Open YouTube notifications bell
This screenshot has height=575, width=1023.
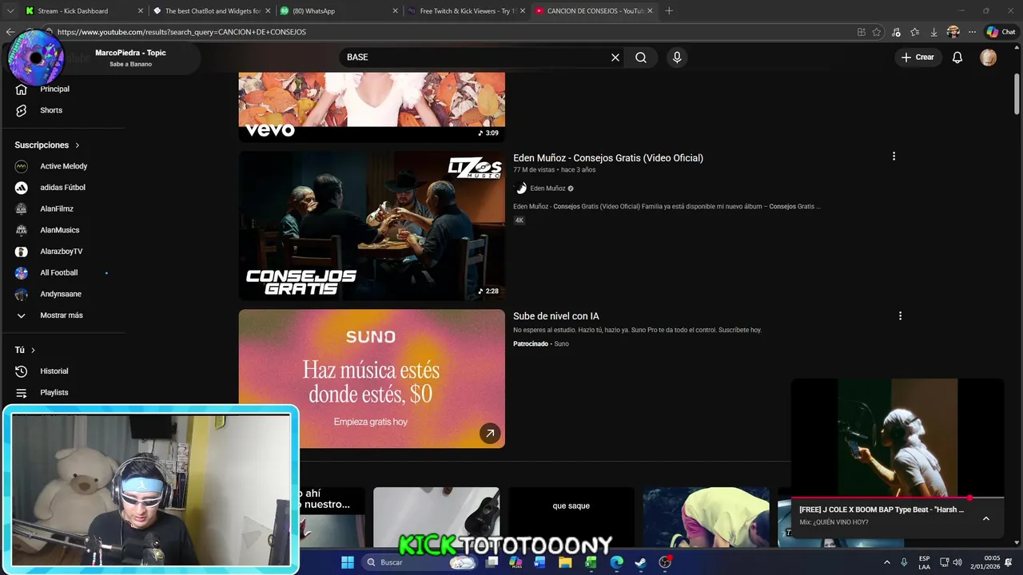[957, 57]
